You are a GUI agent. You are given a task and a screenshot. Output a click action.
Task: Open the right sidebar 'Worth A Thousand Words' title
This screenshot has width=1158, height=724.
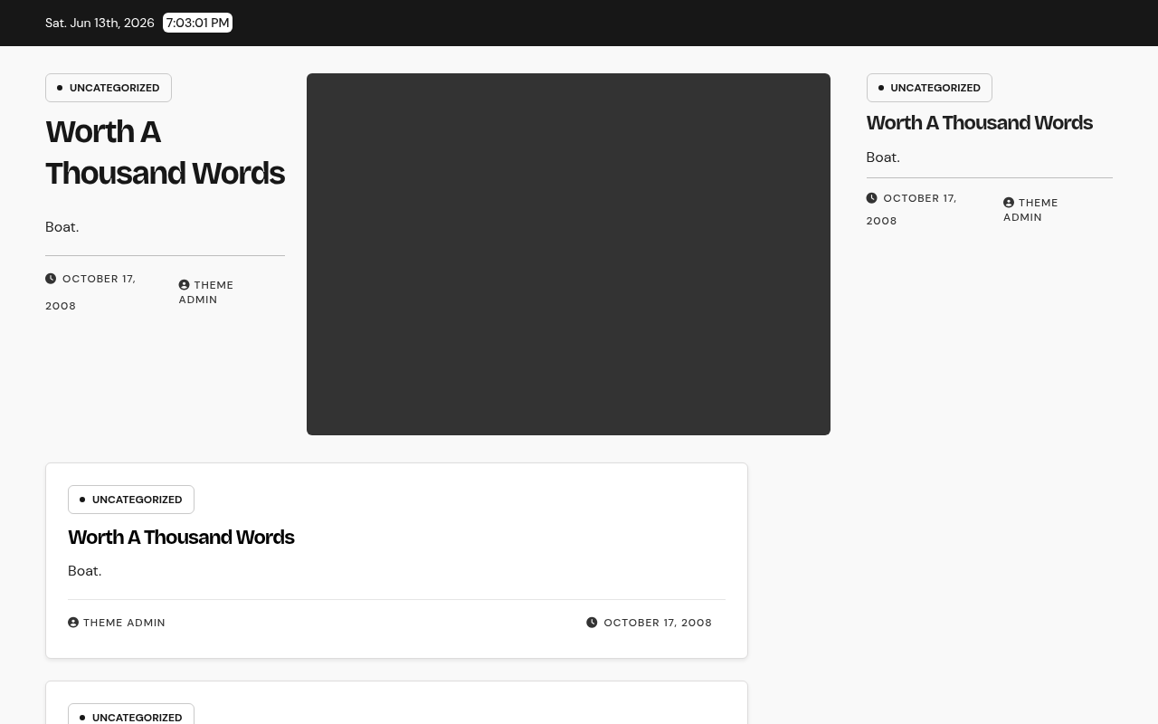pyautogui.click(x=979, y=122)
